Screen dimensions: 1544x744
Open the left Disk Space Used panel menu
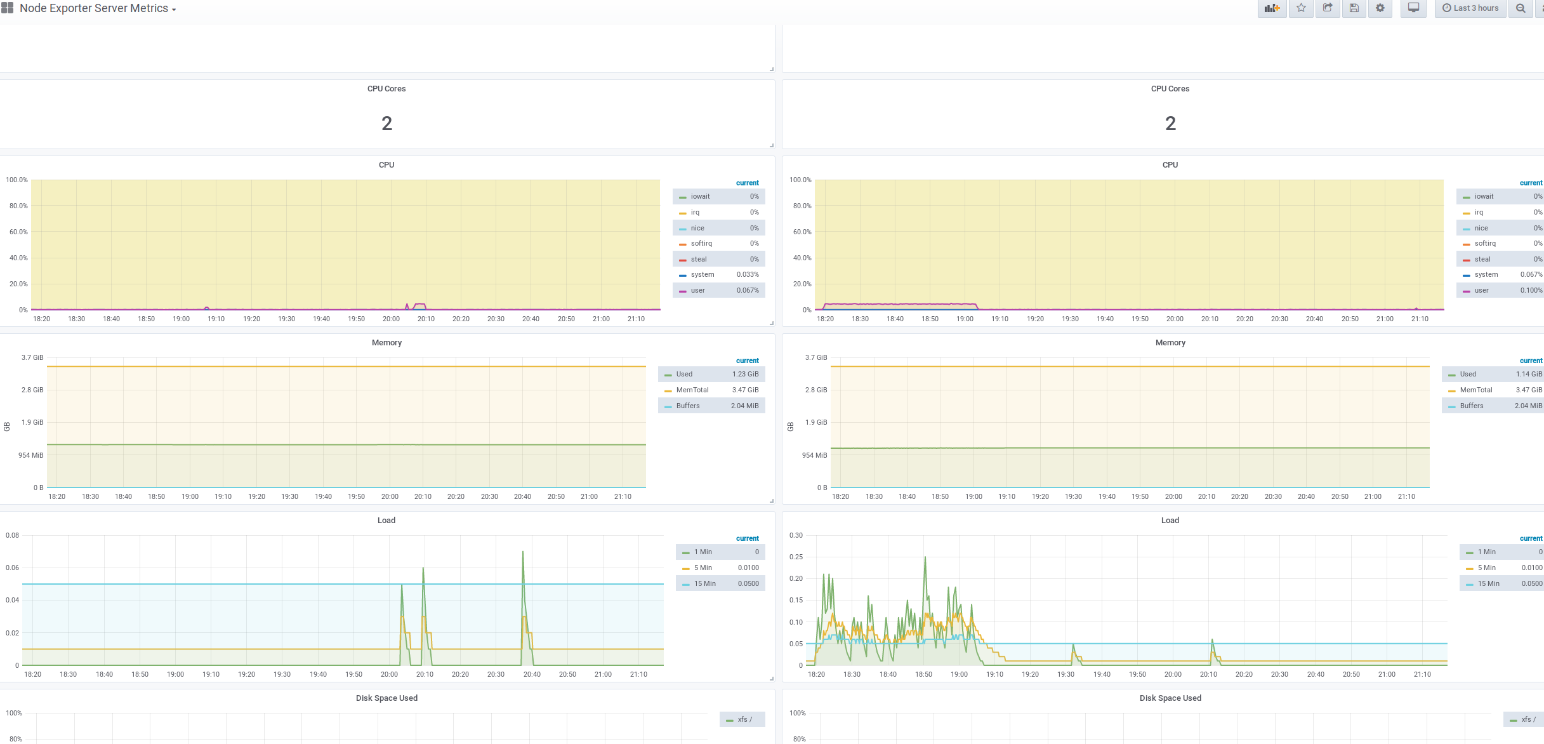[386, 698]
